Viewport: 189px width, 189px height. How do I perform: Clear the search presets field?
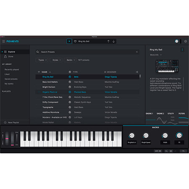[137, 52]
